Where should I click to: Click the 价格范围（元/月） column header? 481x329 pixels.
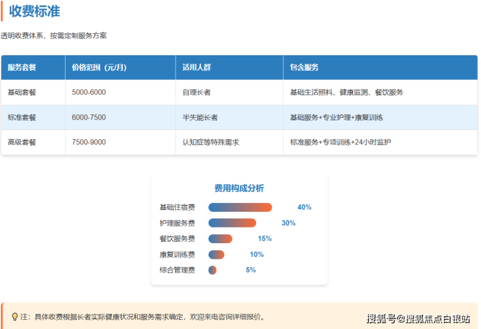98,68
